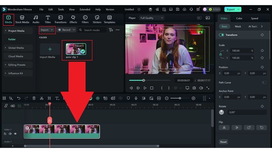This screenshot has height=153, width=272.
Task: Open more options ellipsis in media panel
Action: [118, 30]
